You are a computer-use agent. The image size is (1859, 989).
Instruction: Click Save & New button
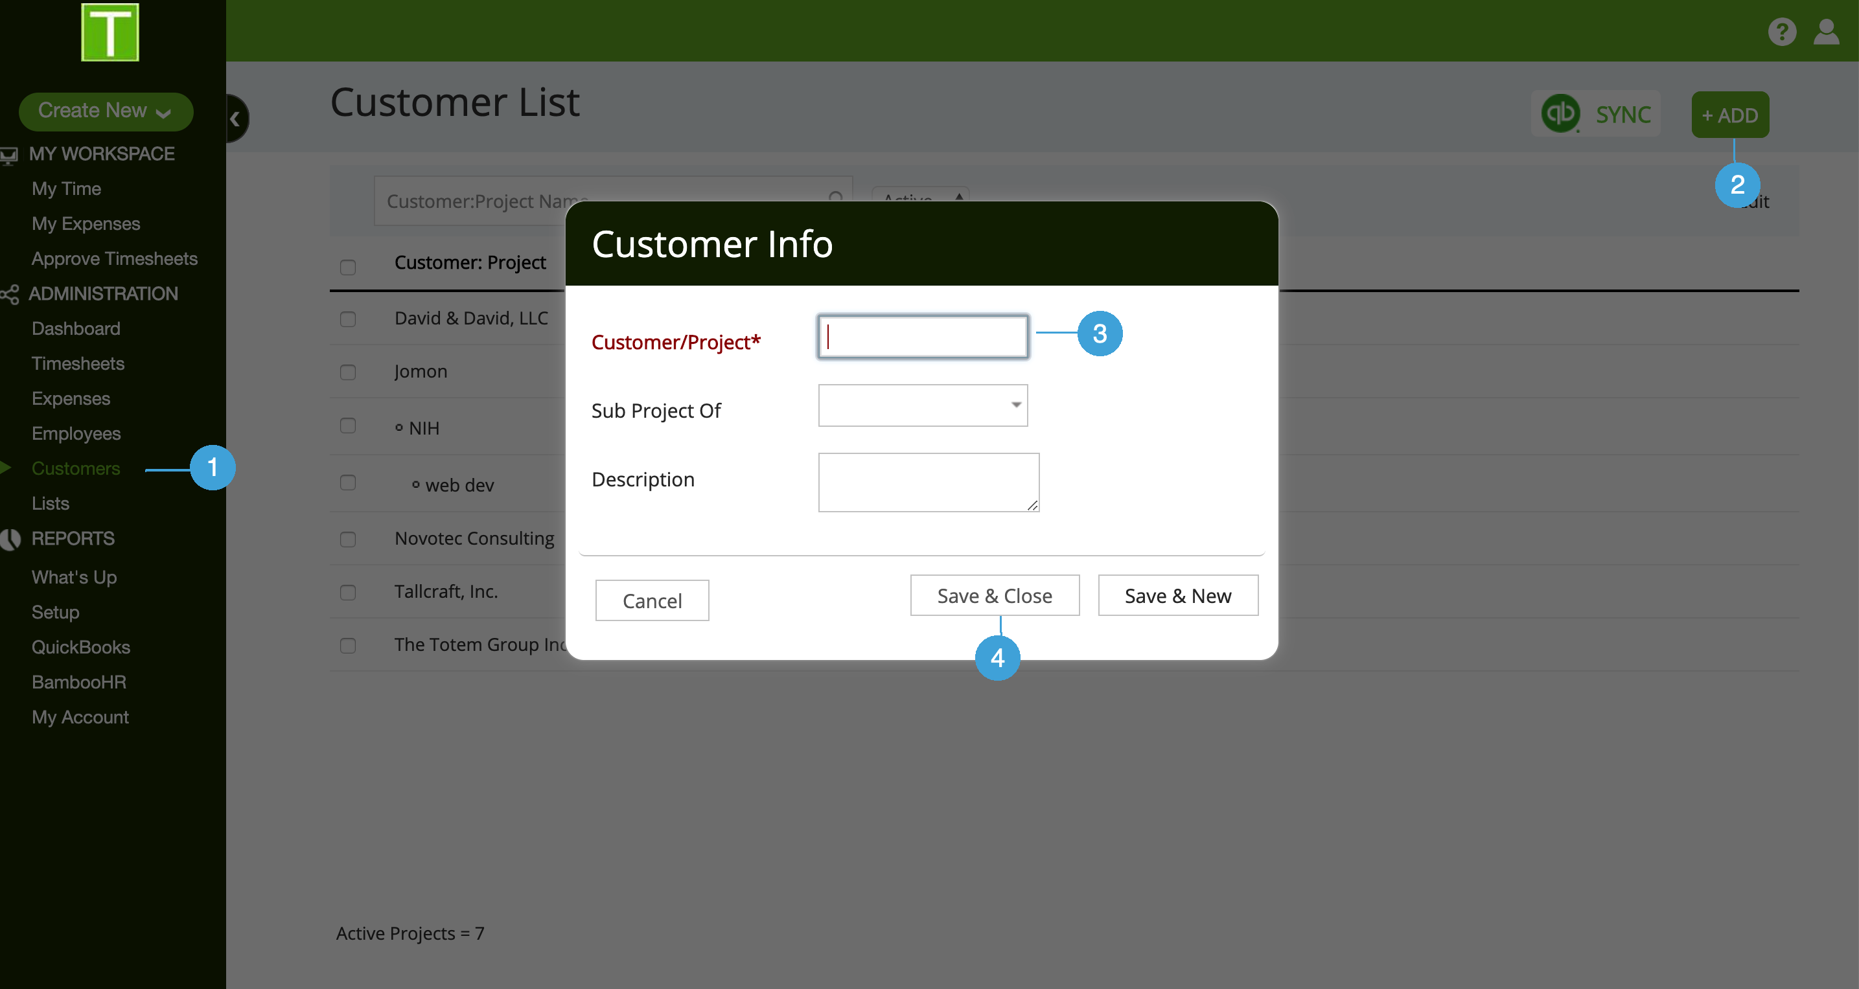tap(1178, 595)
